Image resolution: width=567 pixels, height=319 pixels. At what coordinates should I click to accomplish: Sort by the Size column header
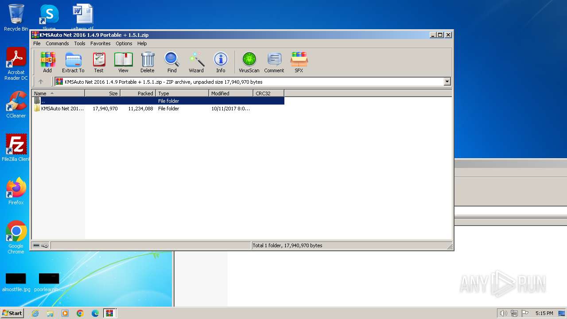tap(103, 93)
